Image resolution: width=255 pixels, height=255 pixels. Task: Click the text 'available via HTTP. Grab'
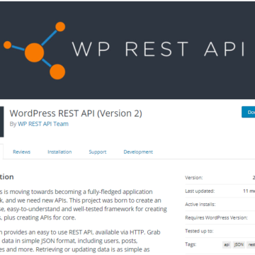coord(128,232)
